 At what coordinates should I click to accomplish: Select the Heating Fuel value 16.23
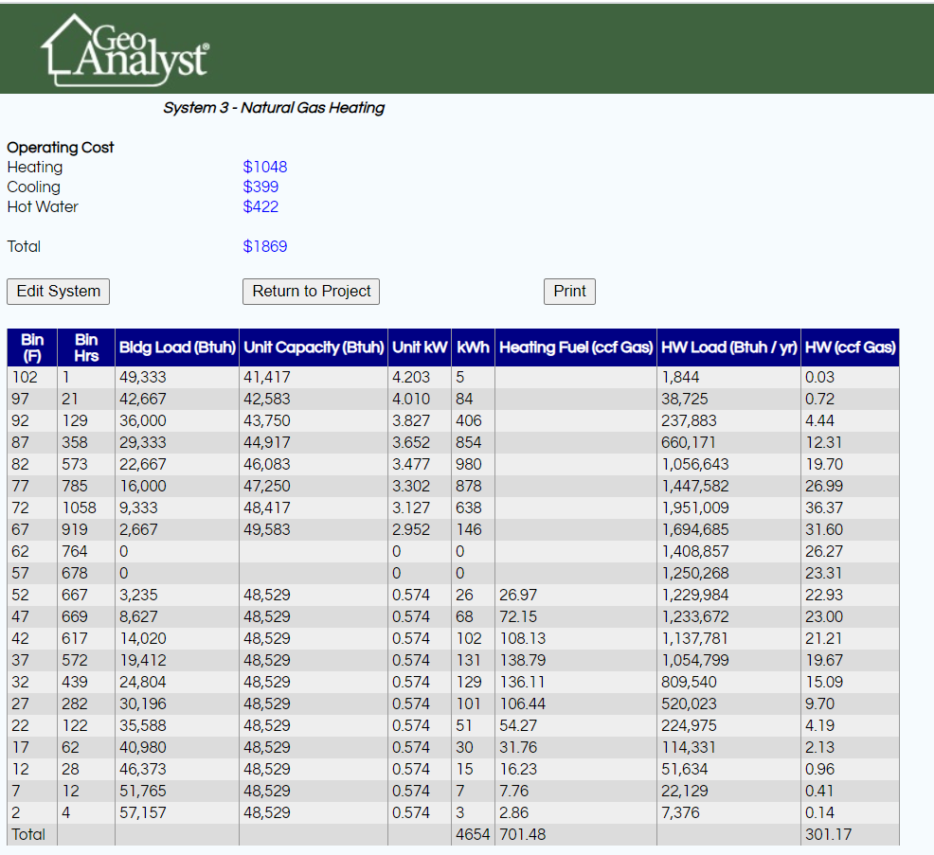518,769
